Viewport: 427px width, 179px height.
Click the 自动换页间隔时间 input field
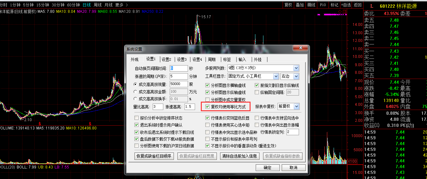click(179, 68)
